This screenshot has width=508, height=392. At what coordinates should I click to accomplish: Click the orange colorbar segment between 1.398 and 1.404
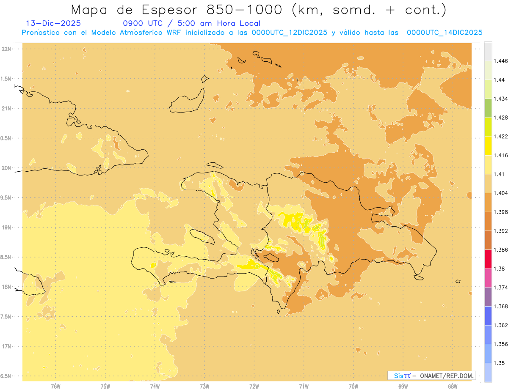[x=488, y=203]
